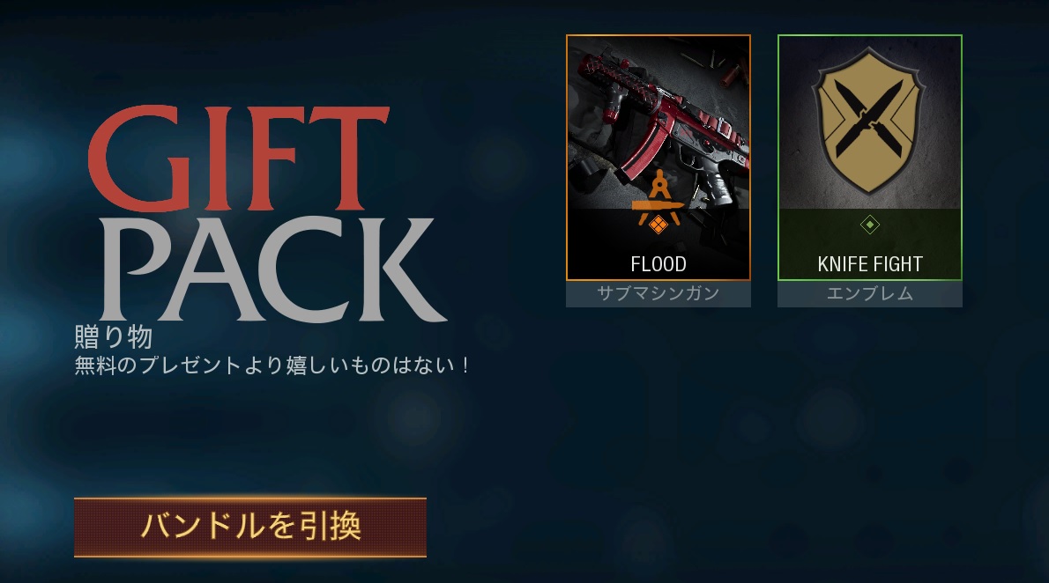Click the KNIFE FIGHT item name text
The image size is (1049, 583).
pos(870,264)
